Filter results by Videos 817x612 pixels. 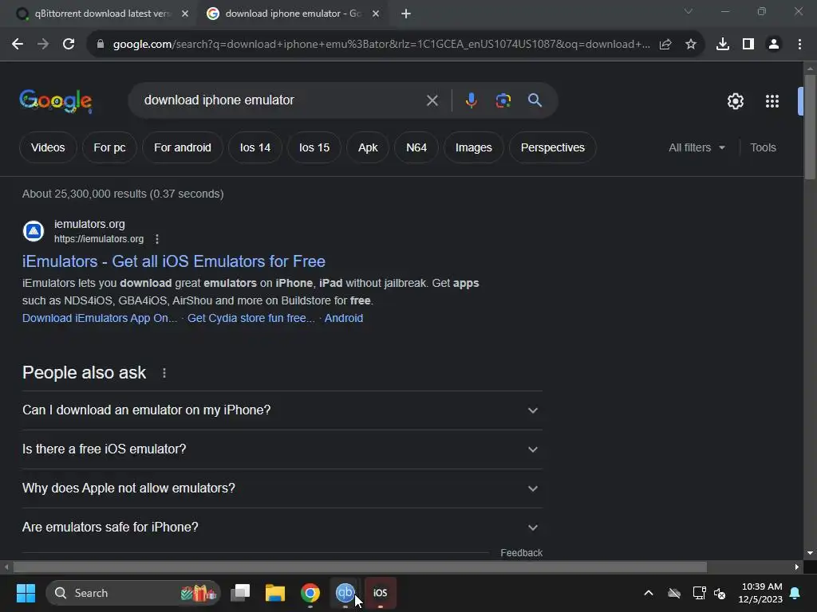(48, 147)
